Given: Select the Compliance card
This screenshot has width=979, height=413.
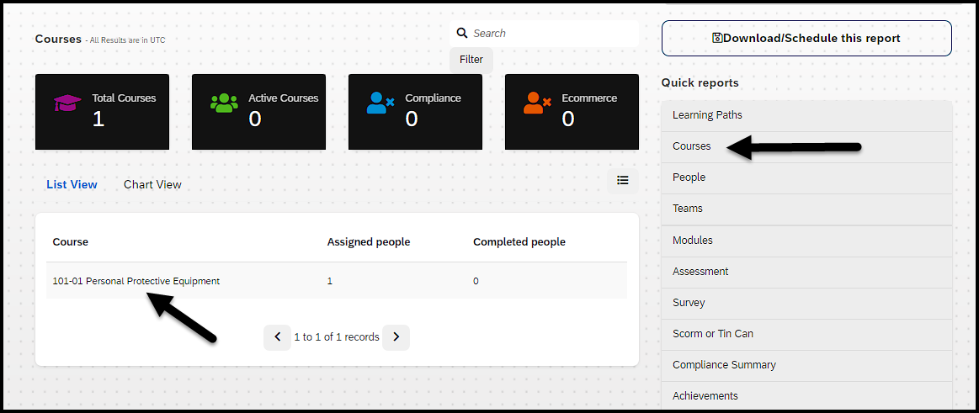Looking at the screenshot, I should pyautogui.click(x=415, y=112).
